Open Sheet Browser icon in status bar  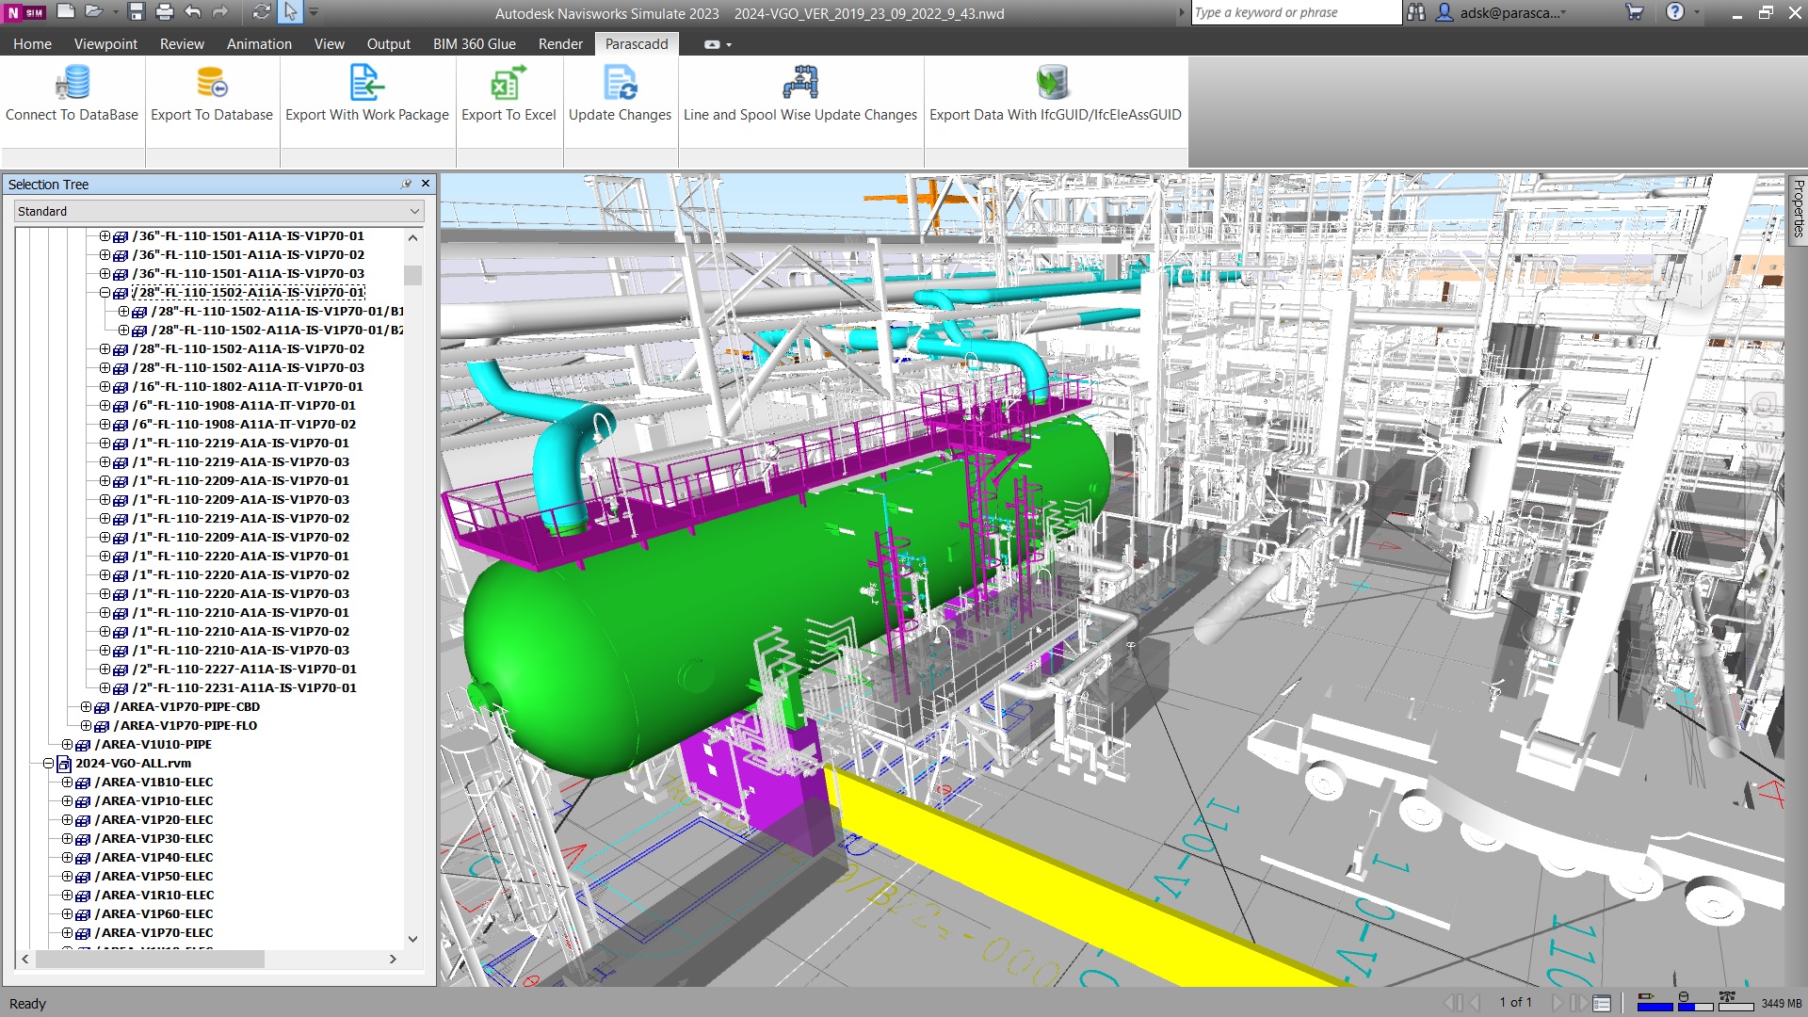click(1602, 1003)
